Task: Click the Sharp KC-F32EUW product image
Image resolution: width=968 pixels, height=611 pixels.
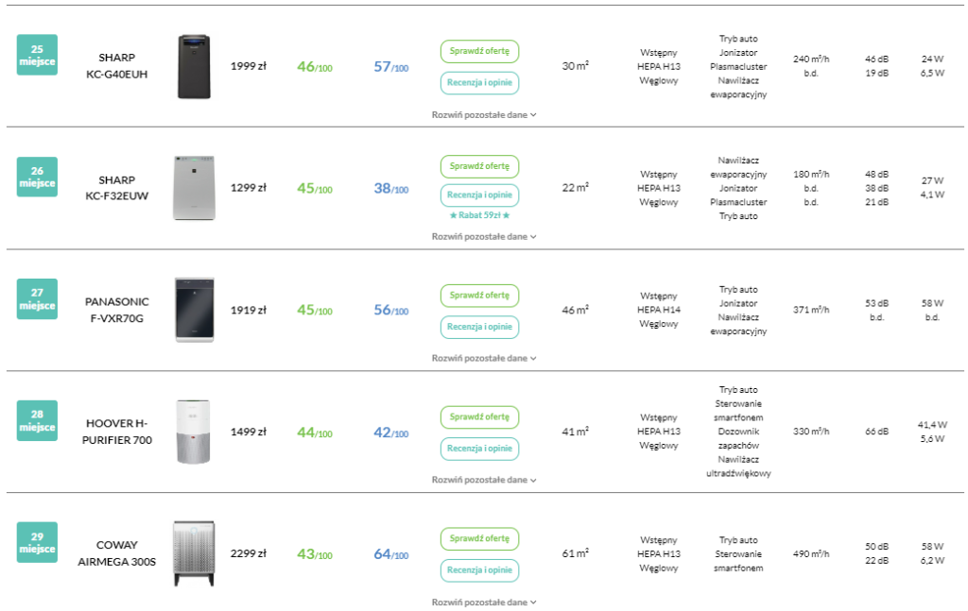Action: (x=194, y=189)
